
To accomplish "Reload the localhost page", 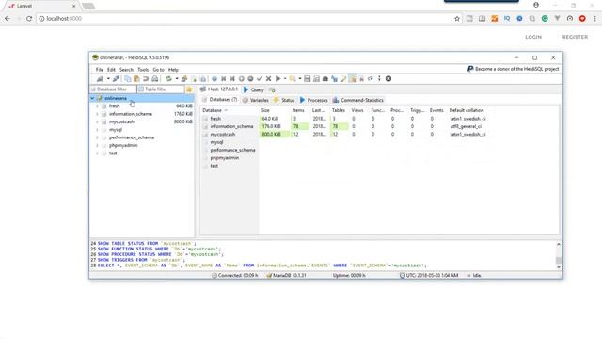I will click(29, 19).
